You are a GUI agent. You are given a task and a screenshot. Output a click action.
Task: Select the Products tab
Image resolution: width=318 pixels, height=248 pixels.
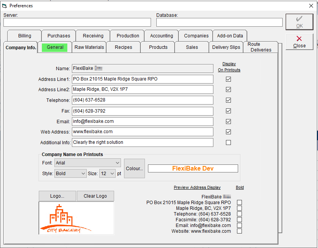(158, 47)
